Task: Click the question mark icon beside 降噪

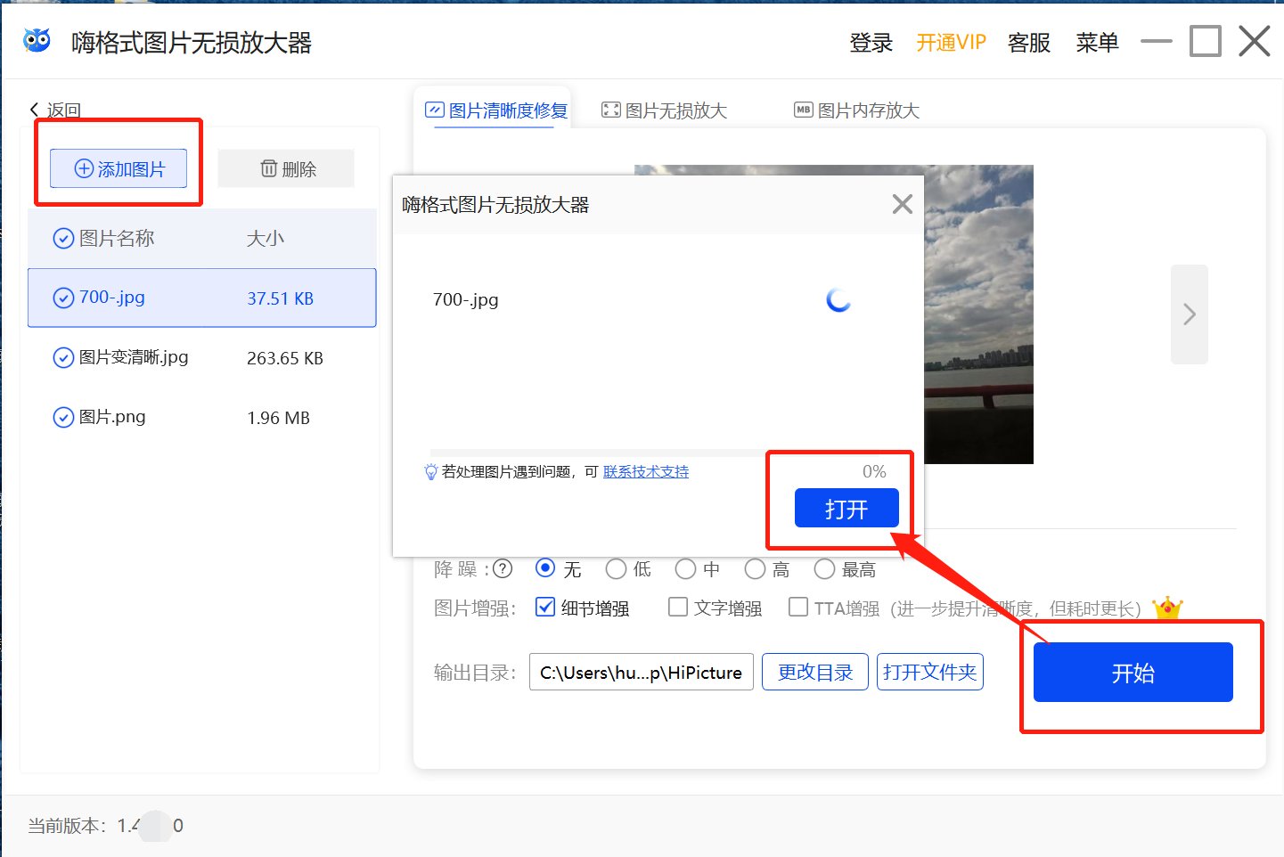Action: (503, 569)
